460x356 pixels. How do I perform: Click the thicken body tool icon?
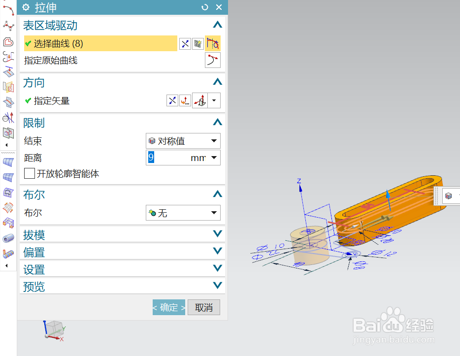pos(8,223)
